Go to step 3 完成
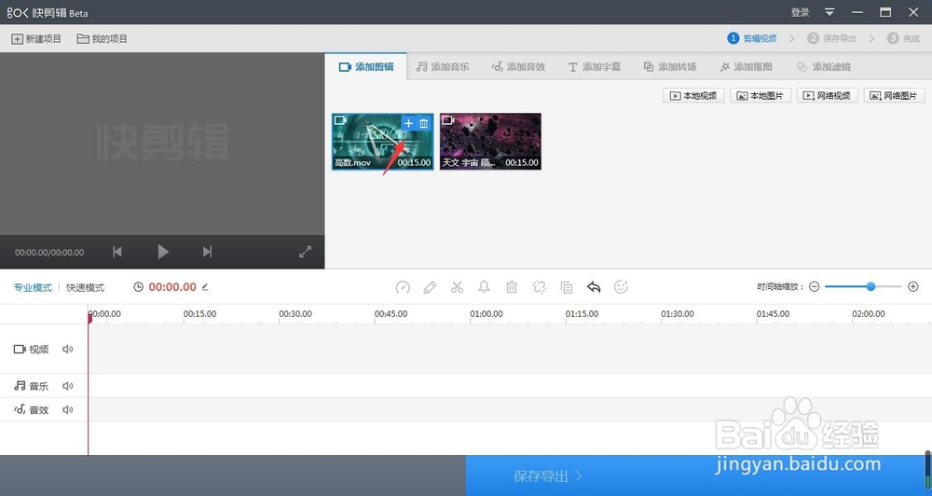Viewport: 932px width, 496px height. point(903,38)
